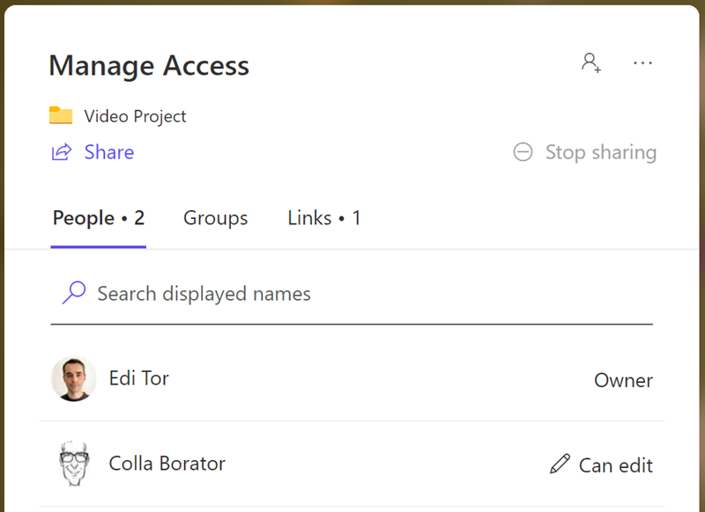Viewport: 705px width, 512px height.
Task: Open the Can edit permission dropdown
Action: click(601, 464)
